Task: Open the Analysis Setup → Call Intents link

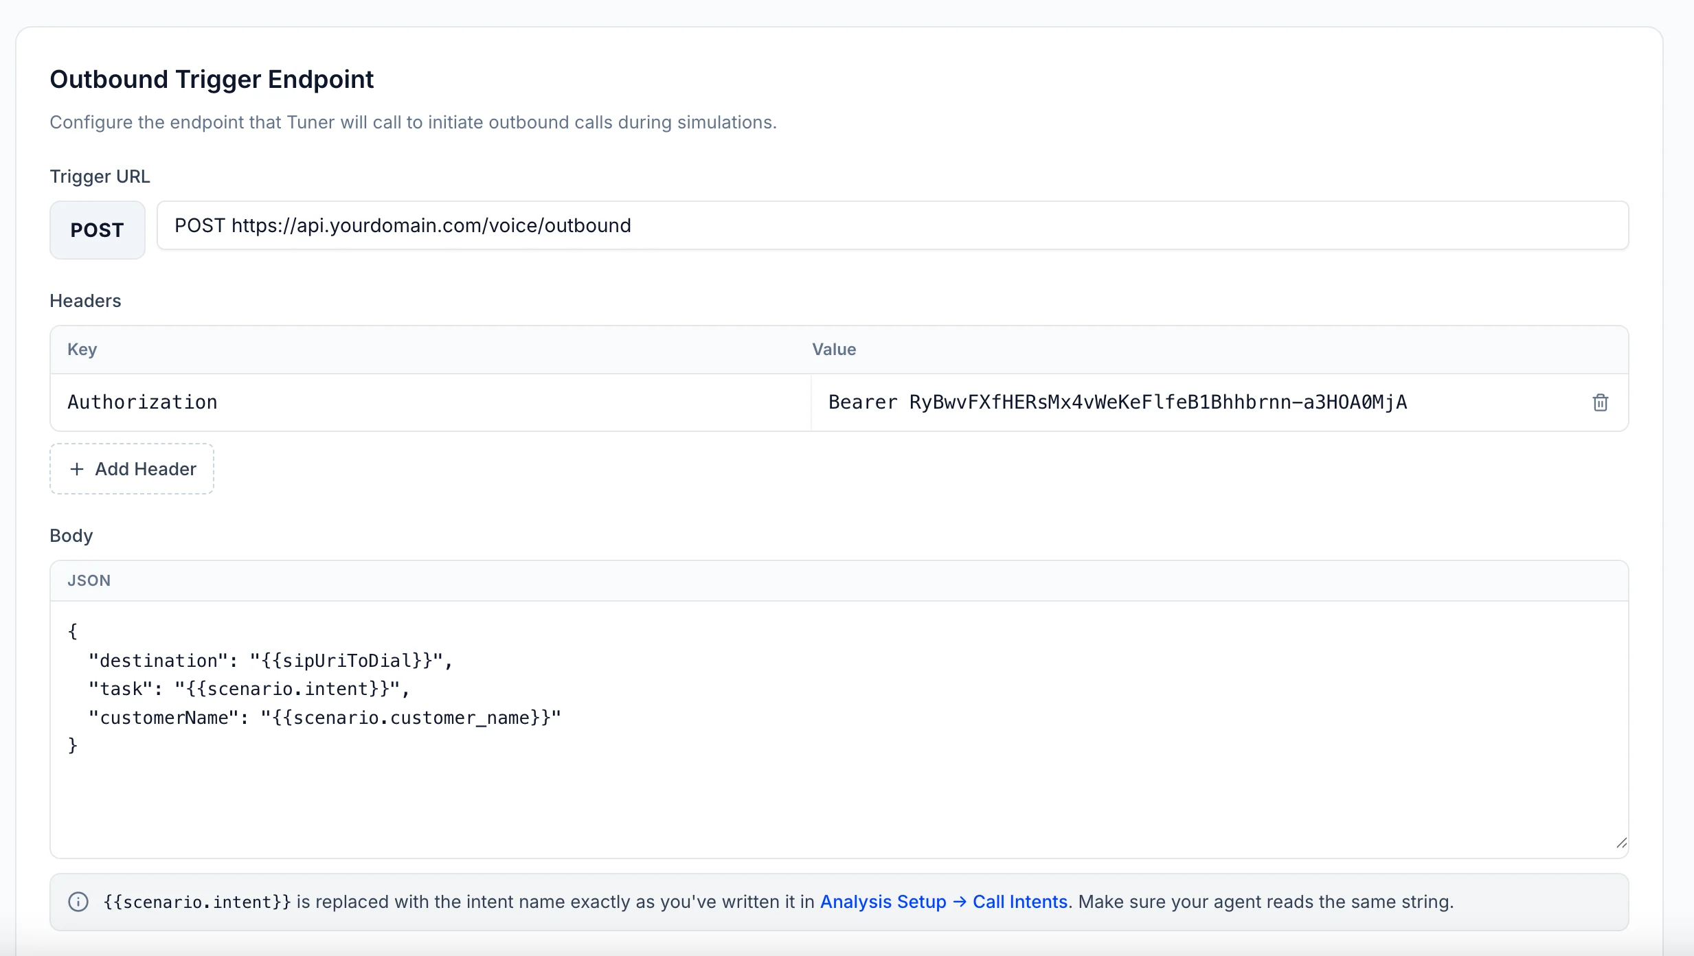Action: pos(944,902)
